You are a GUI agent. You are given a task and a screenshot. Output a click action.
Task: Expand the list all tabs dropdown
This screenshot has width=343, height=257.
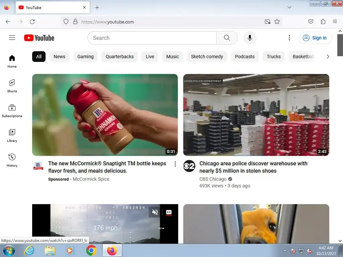click(x=289, y=7)
